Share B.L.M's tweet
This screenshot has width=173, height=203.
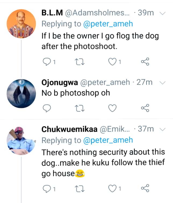tap(145, 62)
